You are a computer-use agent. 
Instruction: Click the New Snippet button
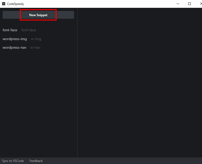point(38,15)
